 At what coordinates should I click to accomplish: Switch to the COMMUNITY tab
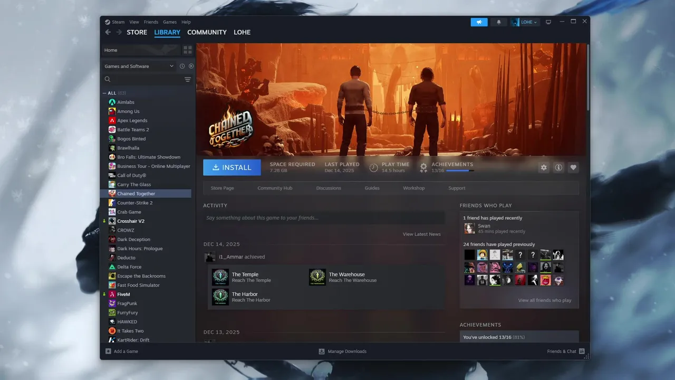(207, 32)
